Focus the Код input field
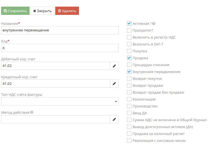 tap(60, 48)
